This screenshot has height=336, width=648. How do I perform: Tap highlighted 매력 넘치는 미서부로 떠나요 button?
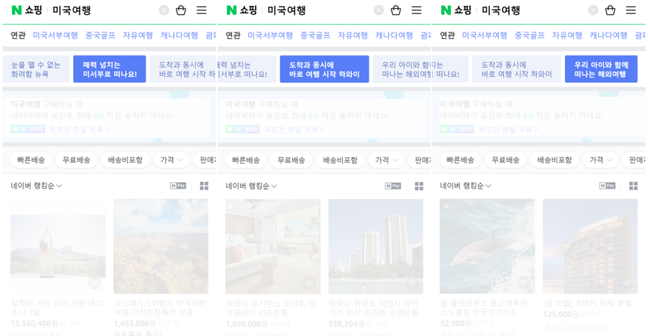coord(109,69)
